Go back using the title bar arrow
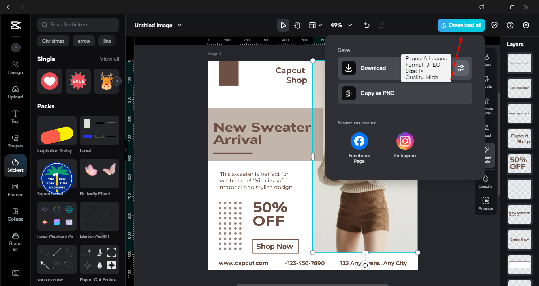539x286 pixels. [9, 7]
